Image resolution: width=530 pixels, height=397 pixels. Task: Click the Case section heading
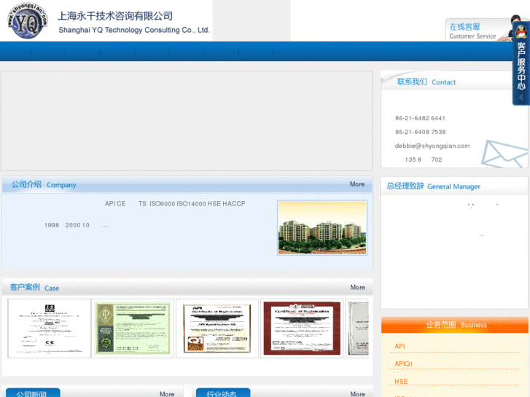pos(34,288)
